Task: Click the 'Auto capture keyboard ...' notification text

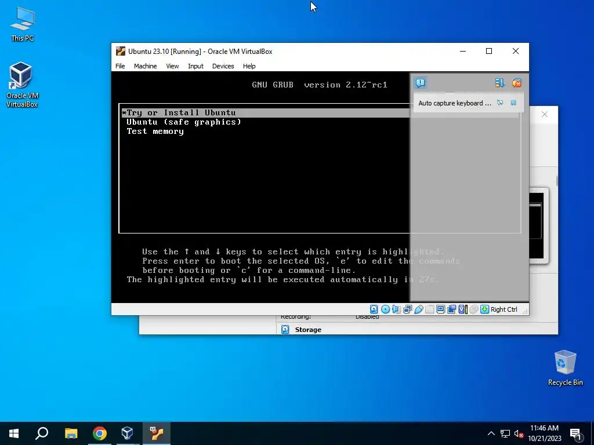Action: point(455,103)
